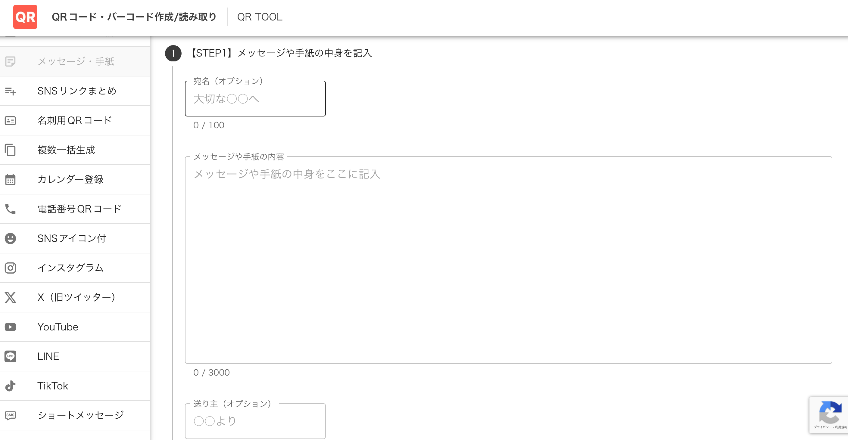
Task: Select the ショートメッセージ SMS icon
Action: tap(10, 415)
